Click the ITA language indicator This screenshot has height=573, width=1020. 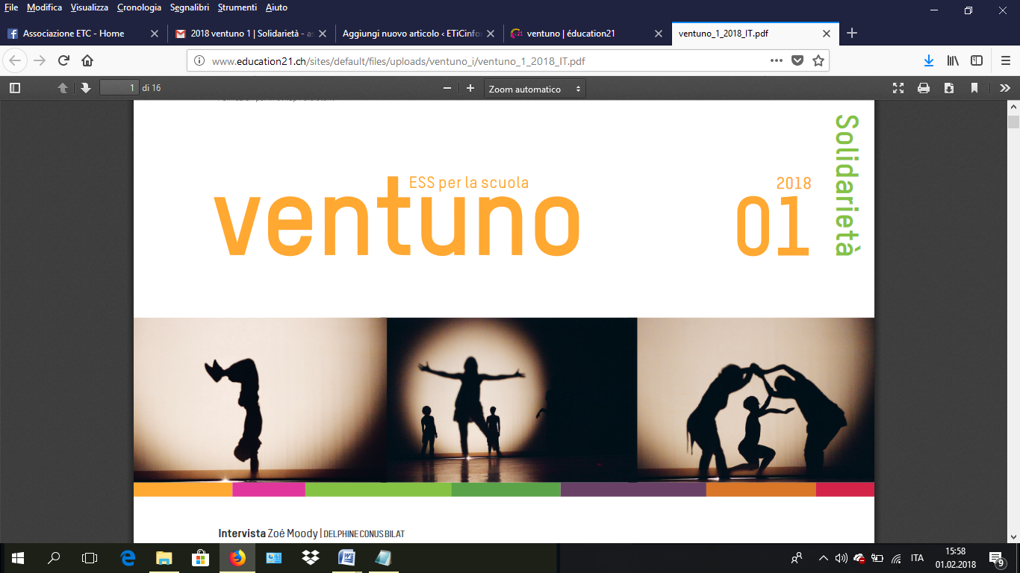(x=917, y=558)
